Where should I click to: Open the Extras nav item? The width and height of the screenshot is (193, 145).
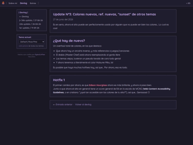pyautogui.click(x=33, y=3)
